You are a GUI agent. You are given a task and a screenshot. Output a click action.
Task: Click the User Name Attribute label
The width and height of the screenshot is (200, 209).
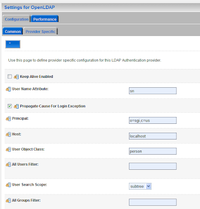pos(30,89)
